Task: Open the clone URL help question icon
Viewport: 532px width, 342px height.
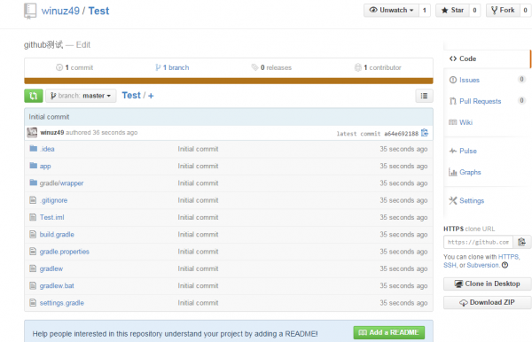Action: [505, 265]
